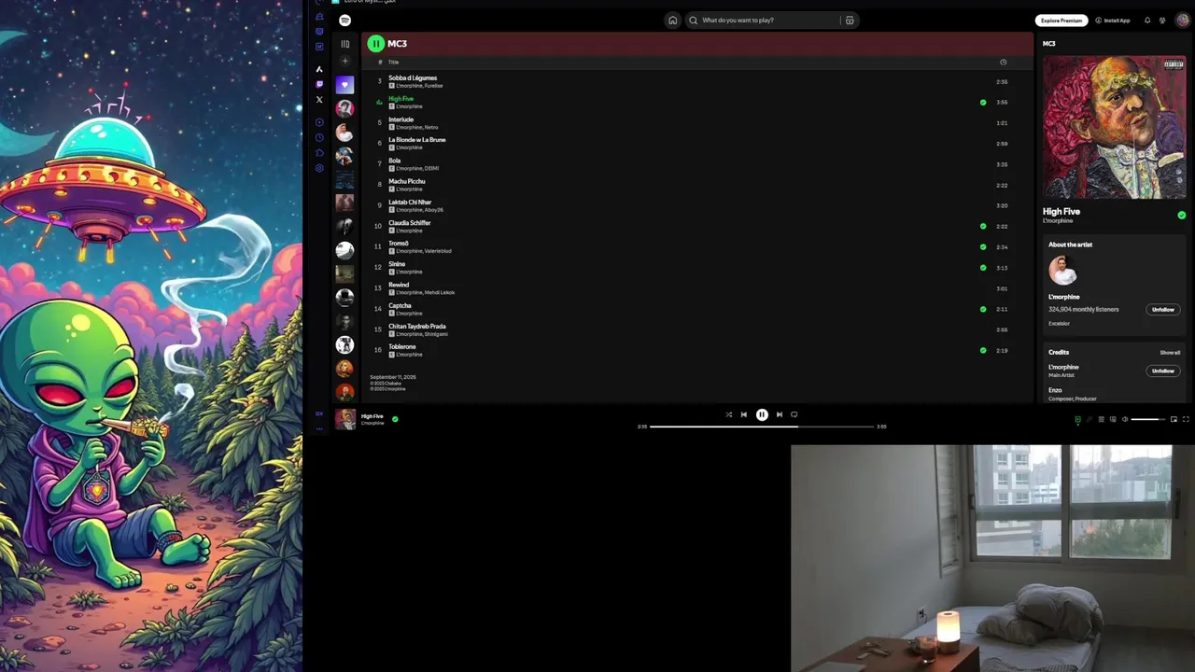Unfollow L'morphine in About the artist
Image resolution: width=1195 pixels, height=672 pixels.
(x=1162, y=309)
